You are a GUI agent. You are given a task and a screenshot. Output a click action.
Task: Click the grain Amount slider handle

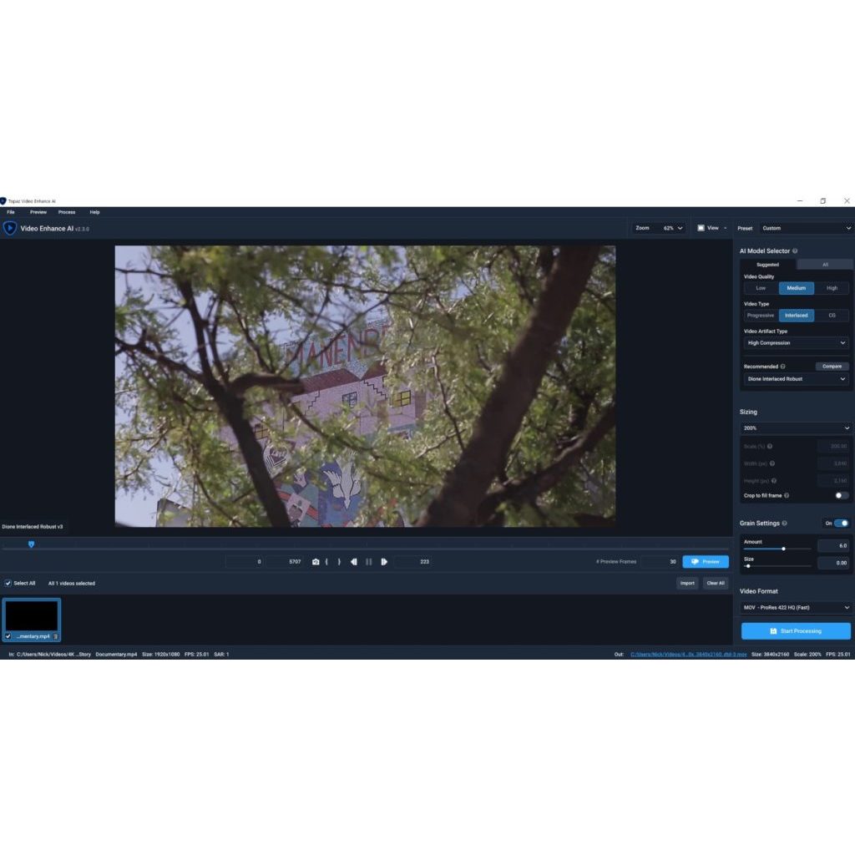point(783,549)
